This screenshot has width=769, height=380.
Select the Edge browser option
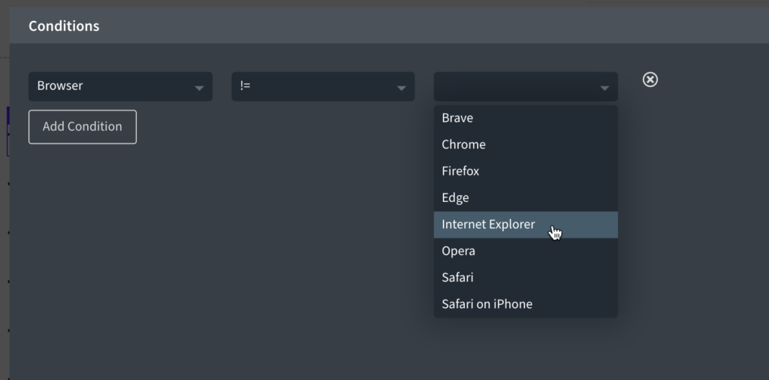(526, 198)
